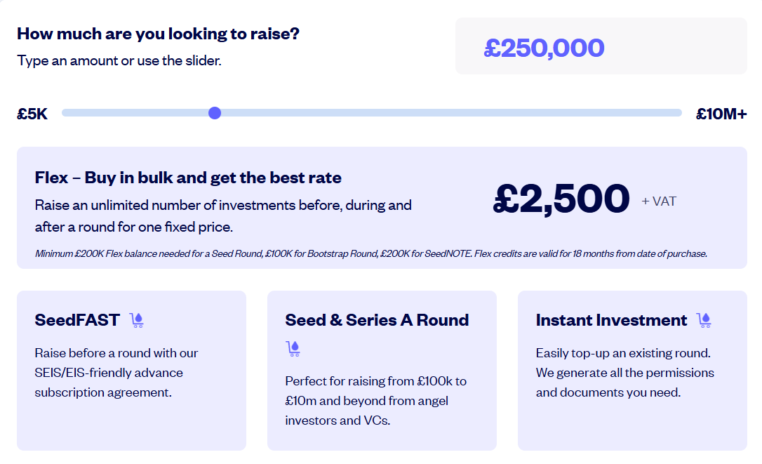
Task: Click the cart icon beside SeedFAST
Action: tap(137, 321)
